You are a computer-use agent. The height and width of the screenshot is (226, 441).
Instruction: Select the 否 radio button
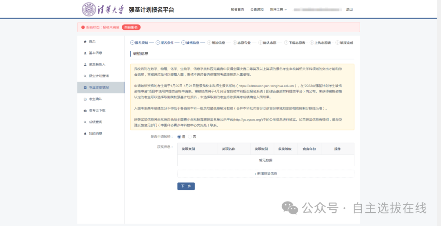click(190, 137)
